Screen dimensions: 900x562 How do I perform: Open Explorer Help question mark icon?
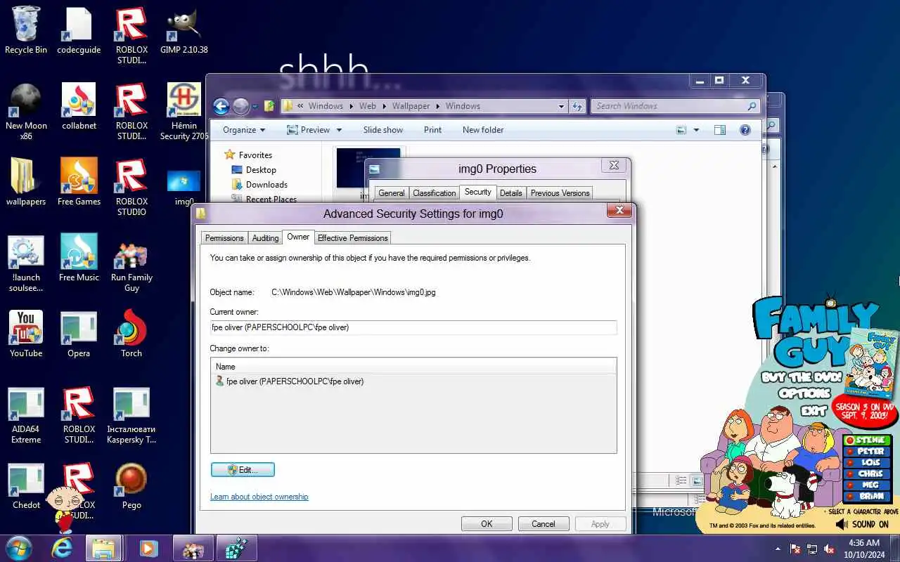point(745,130)
